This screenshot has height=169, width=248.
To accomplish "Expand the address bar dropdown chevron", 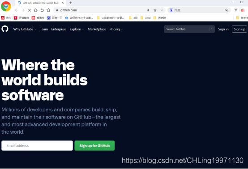I will (162, 10).
